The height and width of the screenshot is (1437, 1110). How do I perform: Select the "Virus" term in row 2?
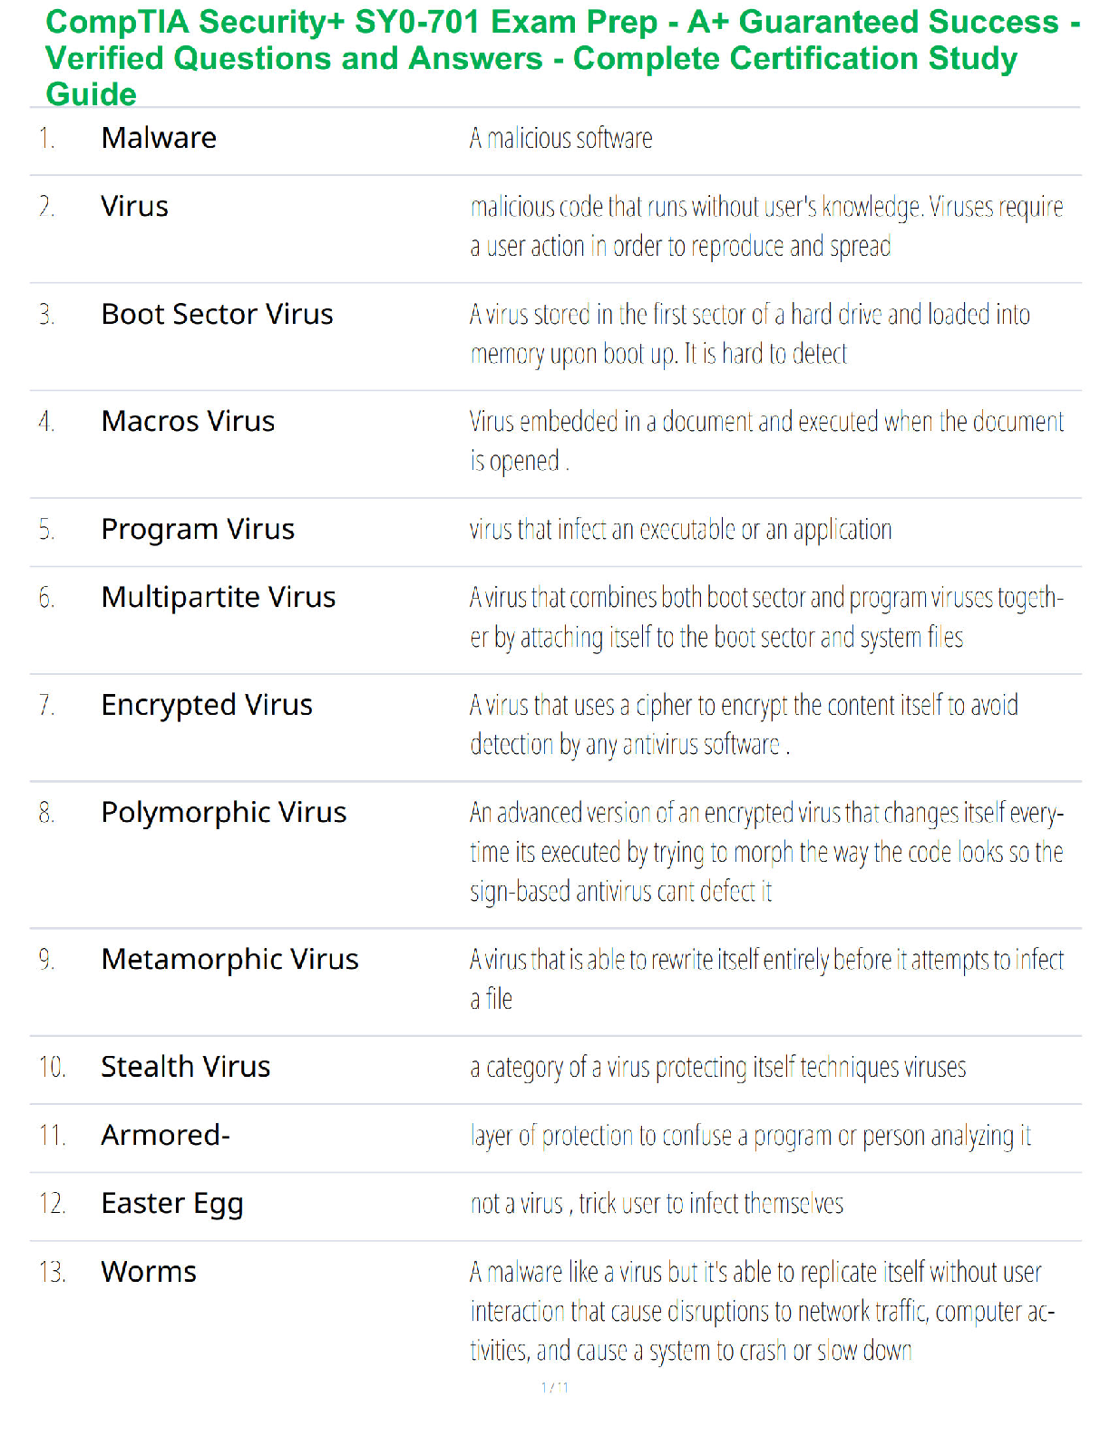click(x=134, y=207)
